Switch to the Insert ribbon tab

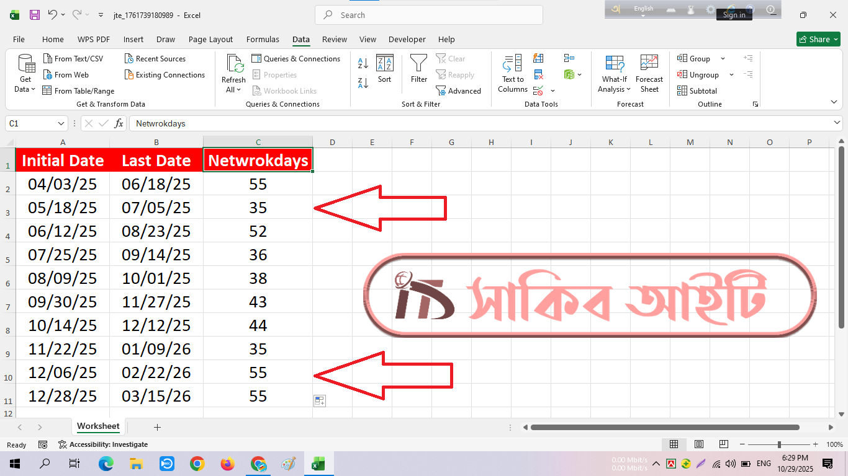coord(133,40)
